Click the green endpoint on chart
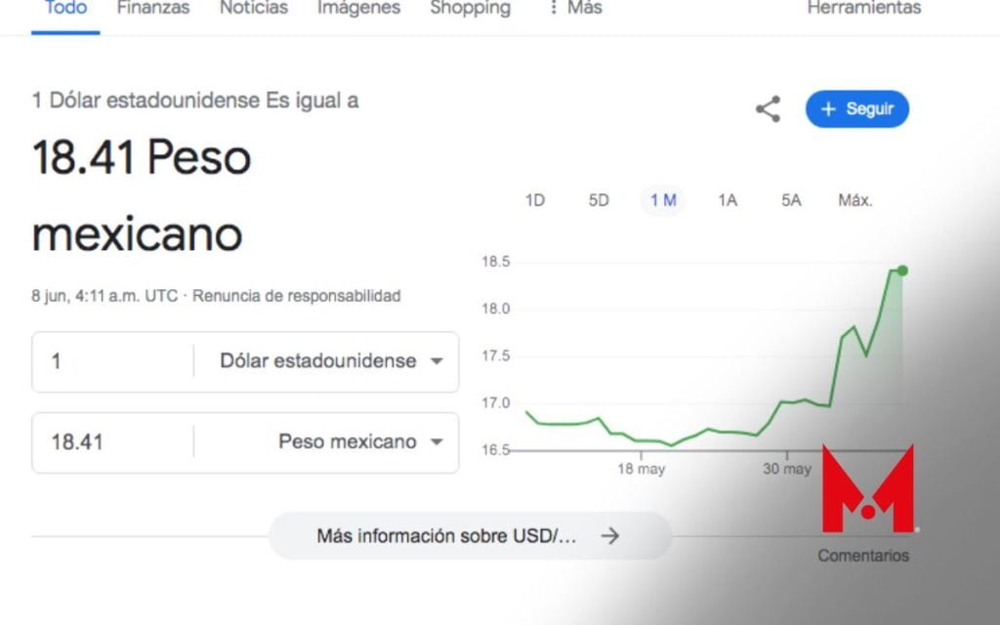The width and height of the screenshot is (1000, 625). (902, 271)
